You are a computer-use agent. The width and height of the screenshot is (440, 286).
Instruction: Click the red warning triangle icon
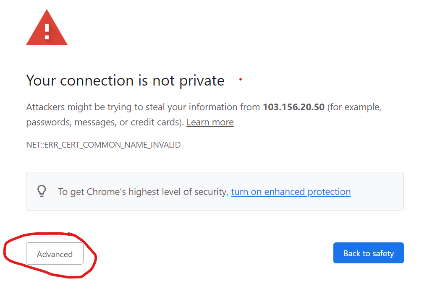tap(47, 28)
